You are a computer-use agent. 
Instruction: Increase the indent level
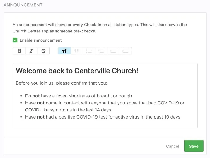point(125,51)
